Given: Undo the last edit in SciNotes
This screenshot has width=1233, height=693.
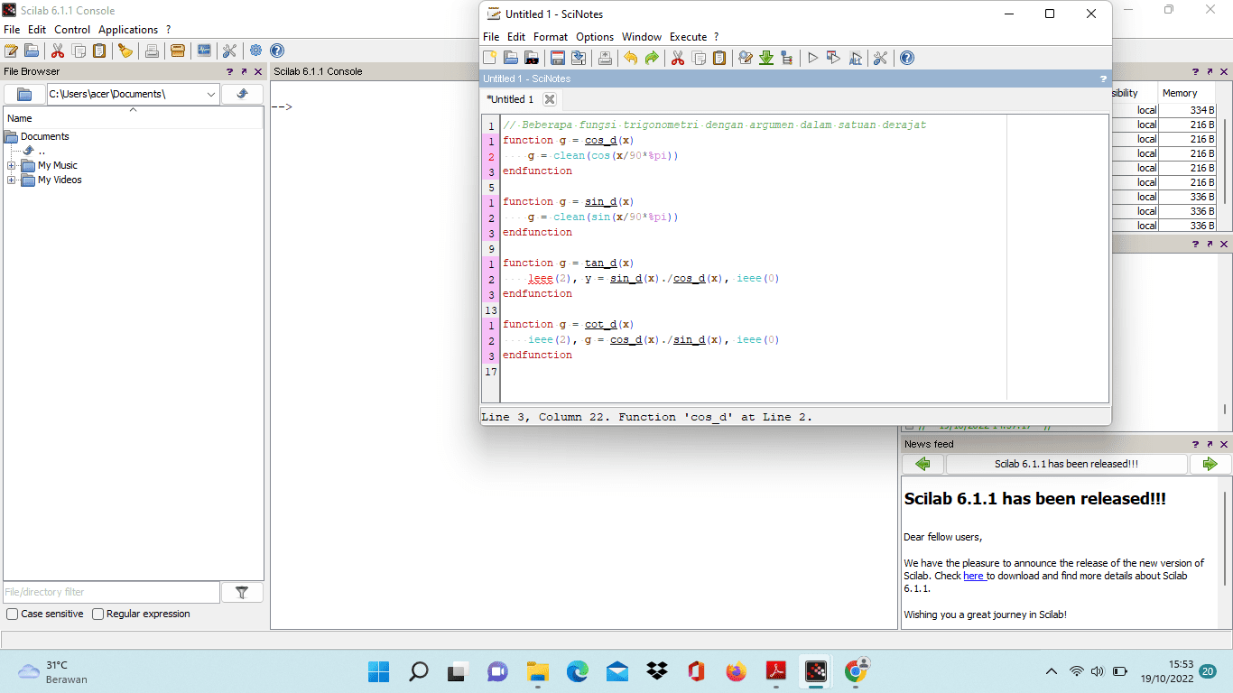Looking at the screenshot, I should point(630,58).
